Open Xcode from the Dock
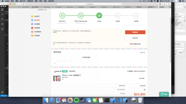186x104 pixels. [113, 100]
